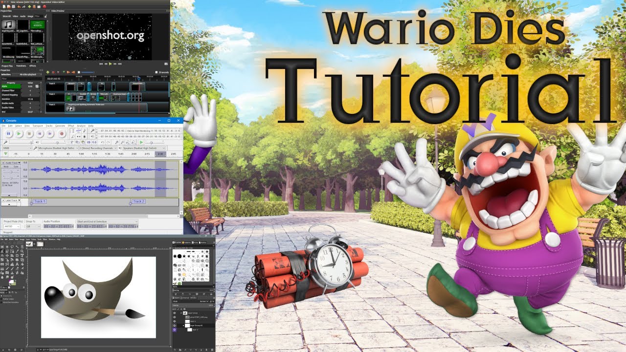Screen dimensions: 626x352
Task: Click Skip to End in Audacity
Action: pyautogui.click(x=50, y=133)
